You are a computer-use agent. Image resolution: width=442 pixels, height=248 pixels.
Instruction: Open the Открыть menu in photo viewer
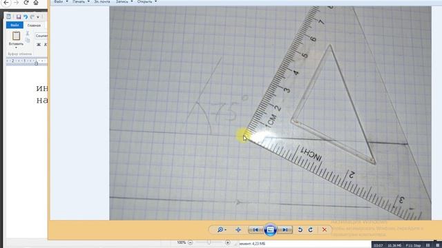(x=144, y=1)
